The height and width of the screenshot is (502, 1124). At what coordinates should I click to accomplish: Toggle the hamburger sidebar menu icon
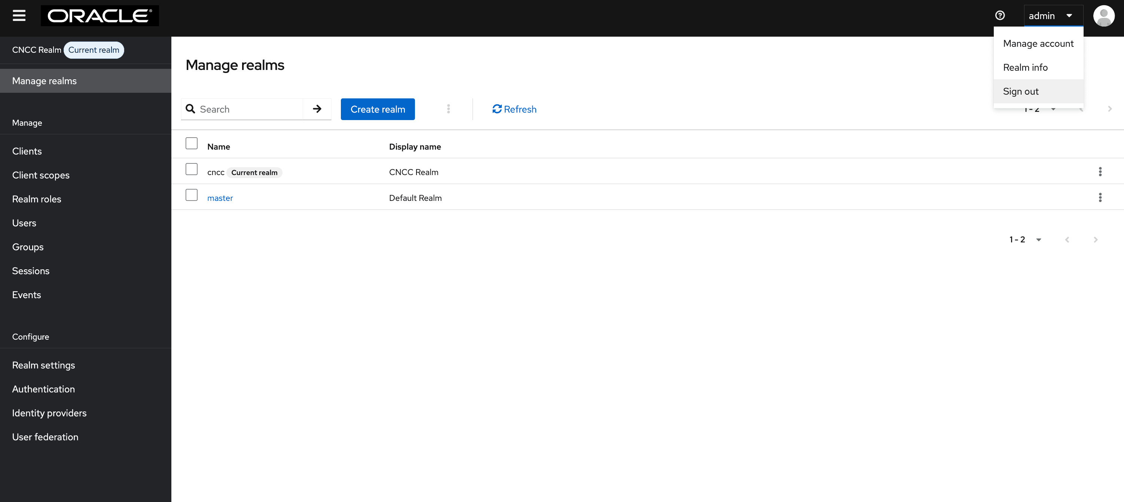19,16
